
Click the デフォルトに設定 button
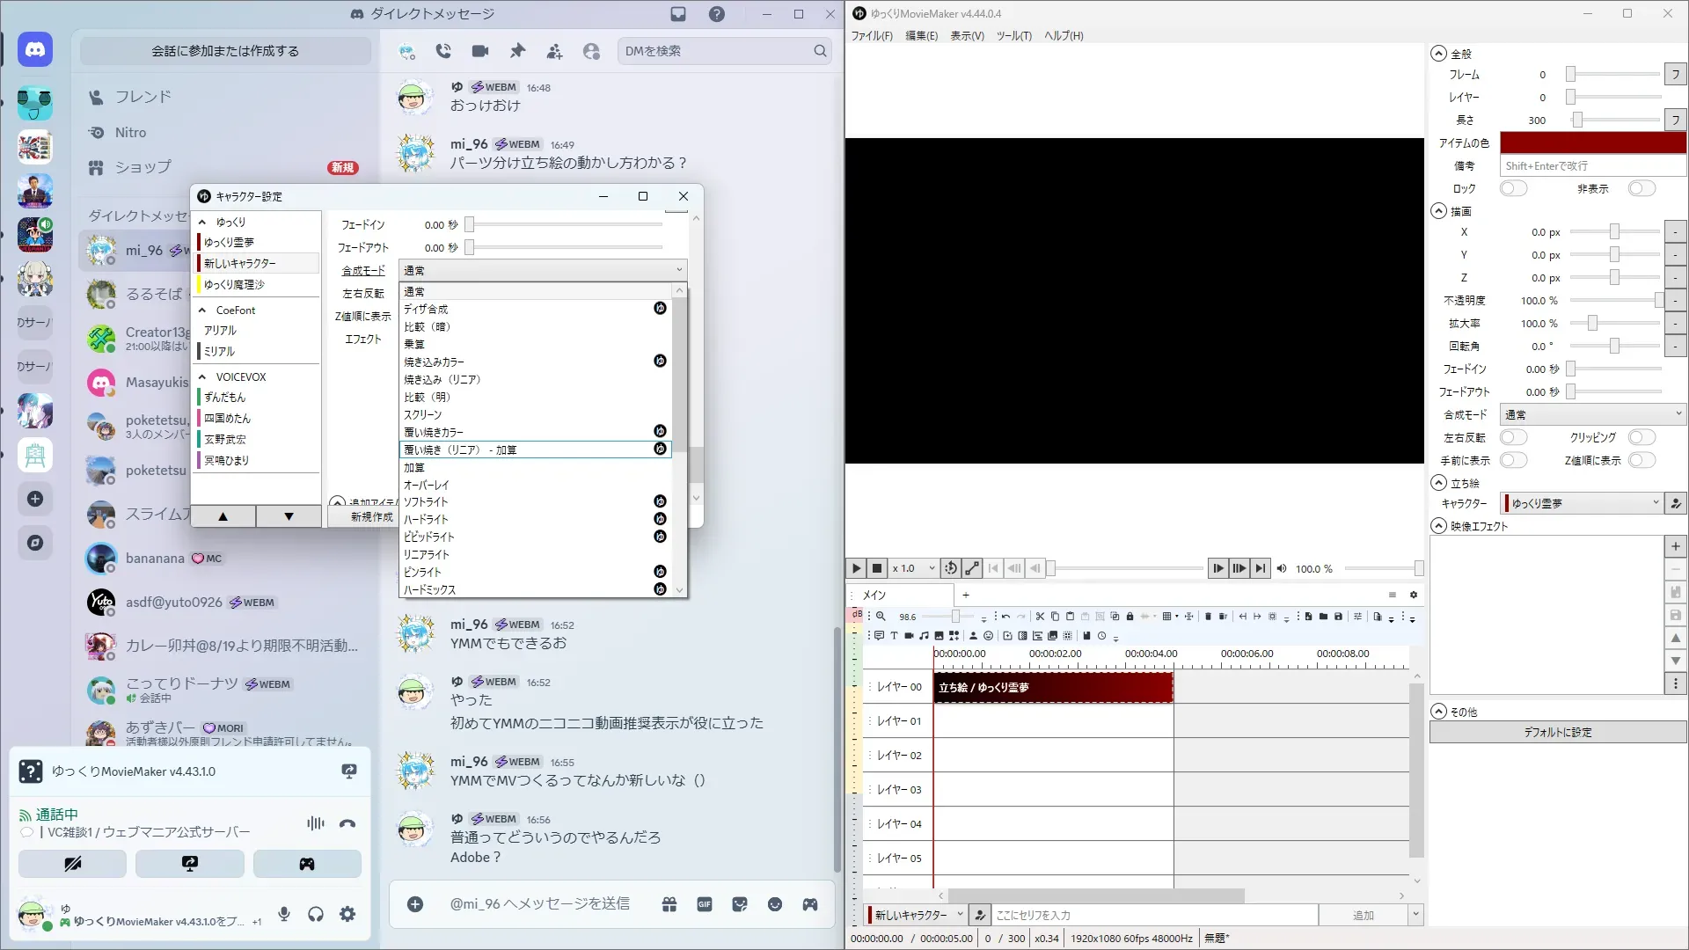1557,732
